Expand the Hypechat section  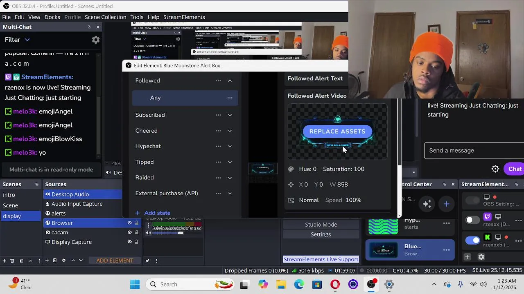pyautogui.click(x=230, y=146)
